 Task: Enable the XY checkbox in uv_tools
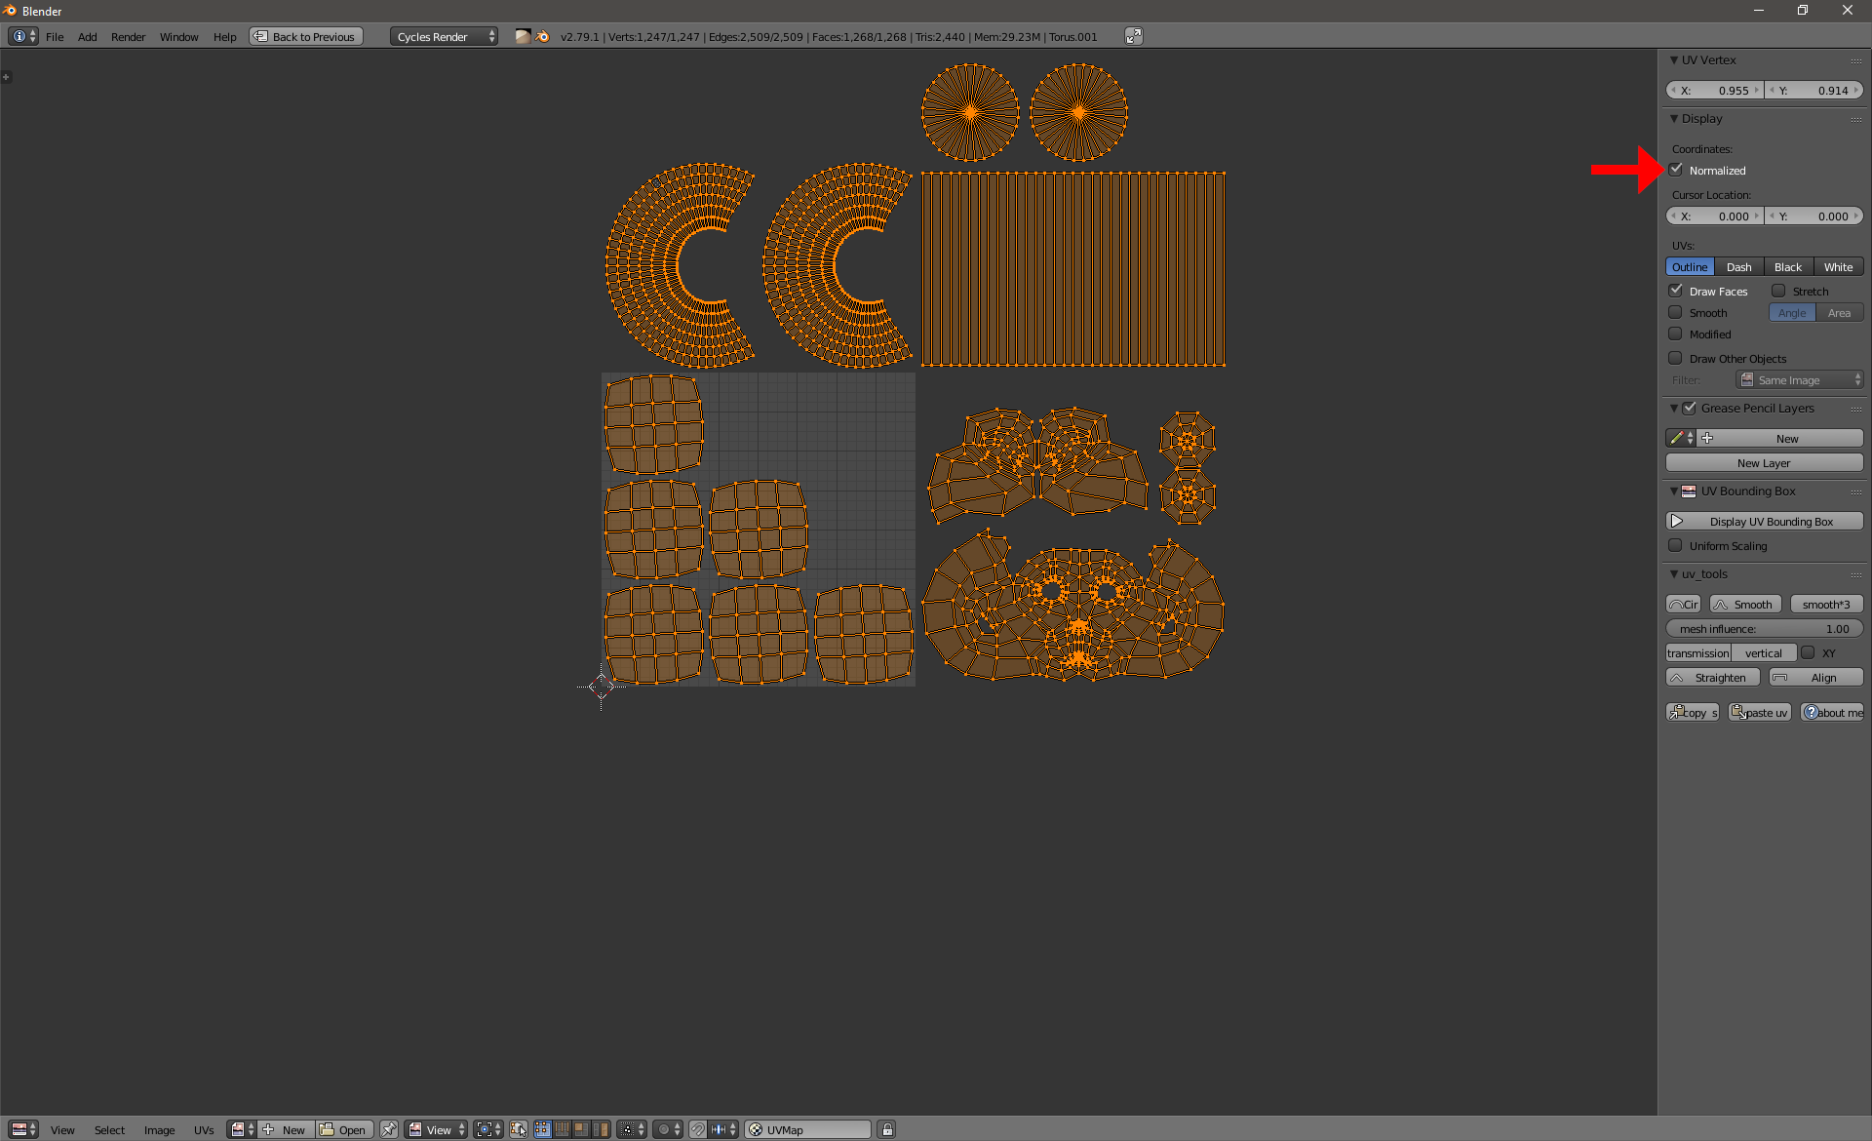click(x=1808, y=652)
